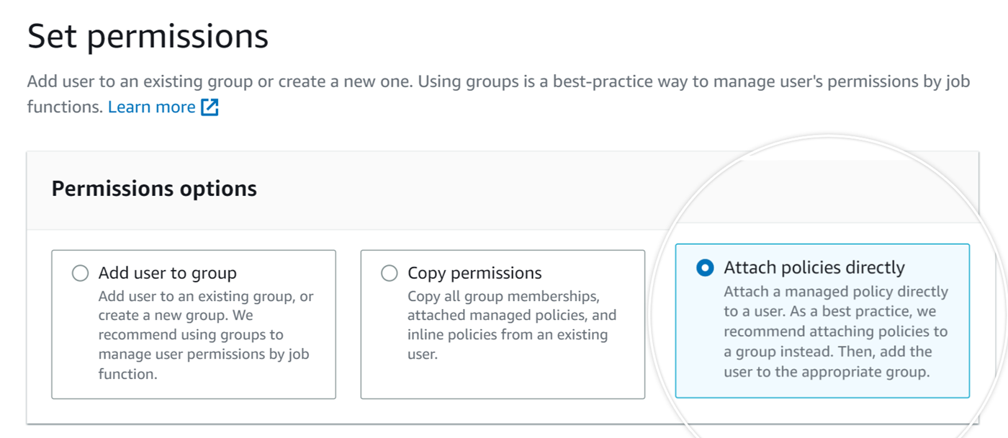Click "user." ending the Copy permissions description
This screenshot has width=1008, height=438.
[422, 354]
